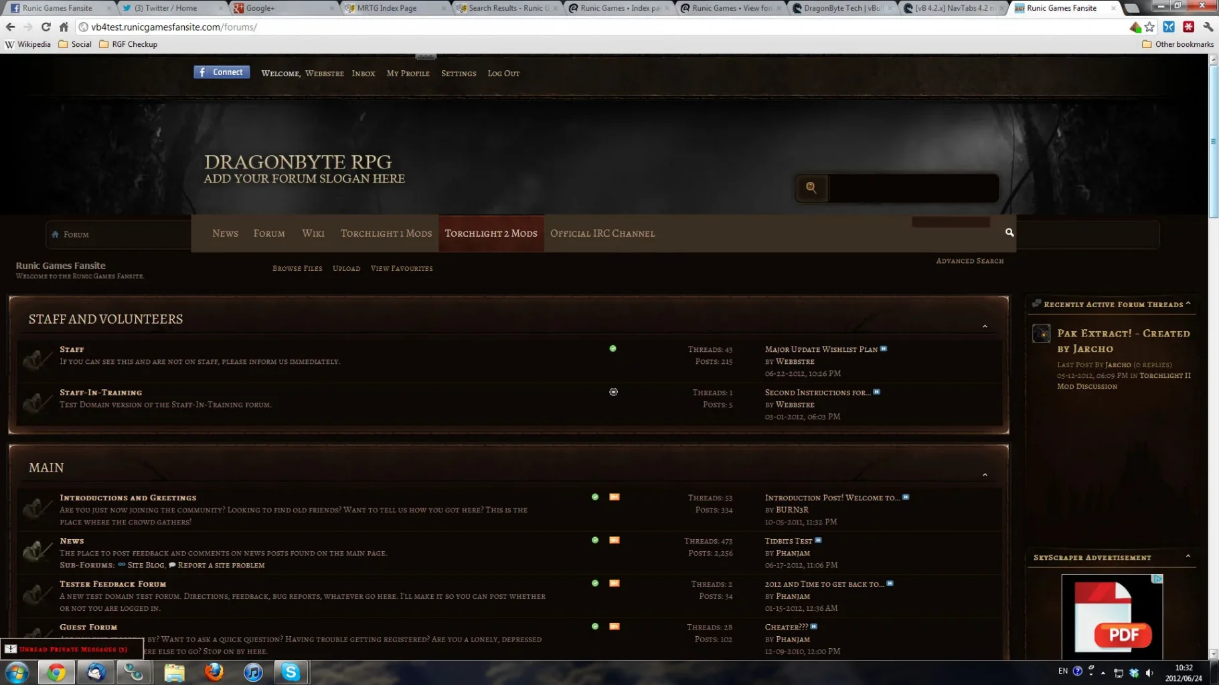Screen dimensions: 1219x685
Task: Select Torchlight 2 Mods tab
Action: coord(491,233)
